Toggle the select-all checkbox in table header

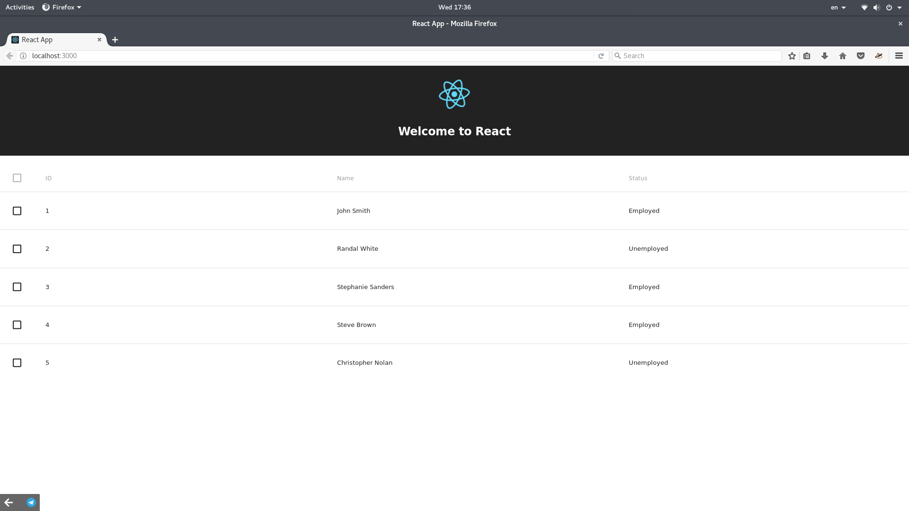click(17, 178)
